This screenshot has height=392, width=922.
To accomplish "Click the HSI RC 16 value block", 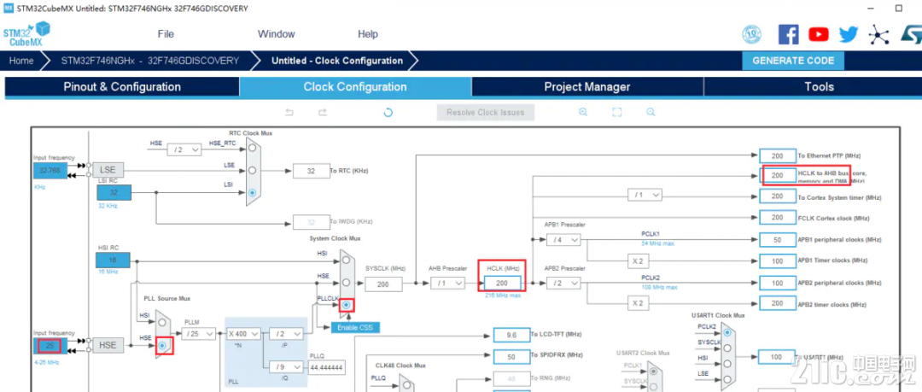I will (x=114, y=260).
